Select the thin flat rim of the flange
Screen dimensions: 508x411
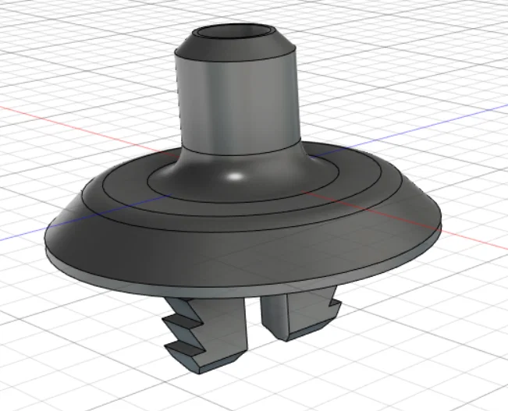pyautogui.click(x=243, y=292)
